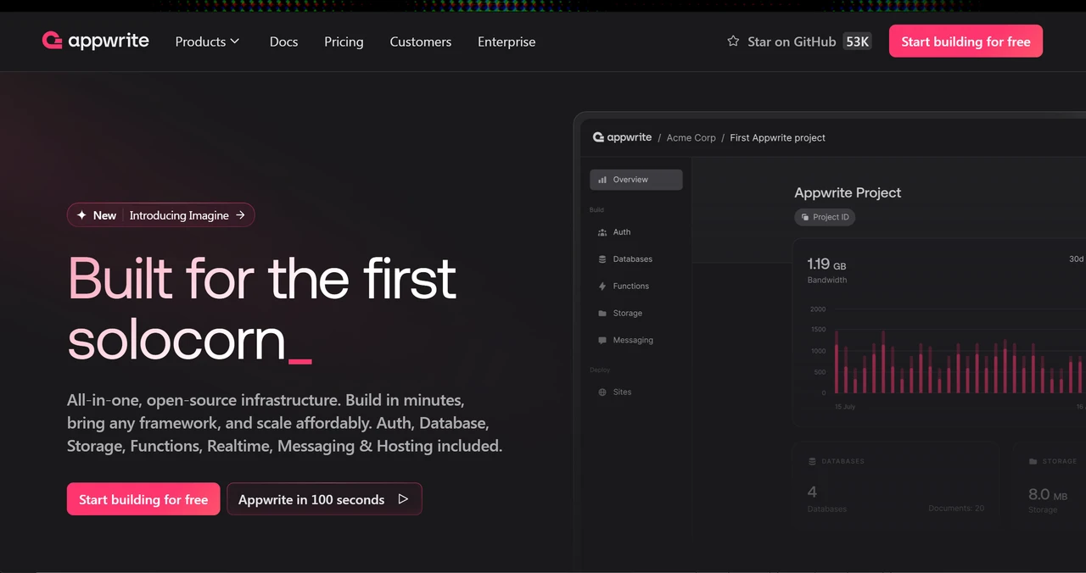Open Databases from the Build section
Viewport: 1086px width, 573px height.
[632, 259]
